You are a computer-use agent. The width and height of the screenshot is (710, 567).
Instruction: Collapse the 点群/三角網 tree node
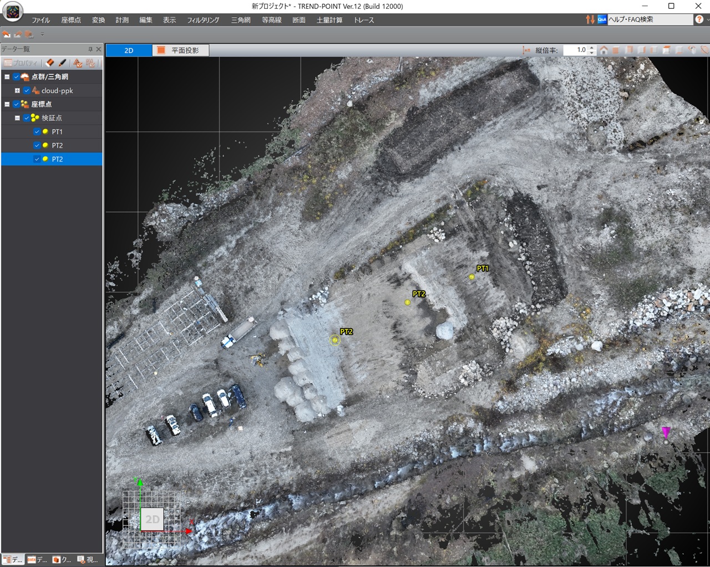pos(7,77)
